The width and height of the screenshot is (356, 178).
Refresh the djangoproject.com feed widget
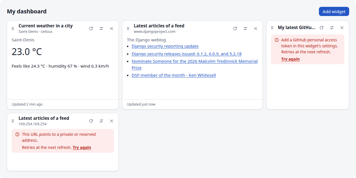[x=235, y=29]
